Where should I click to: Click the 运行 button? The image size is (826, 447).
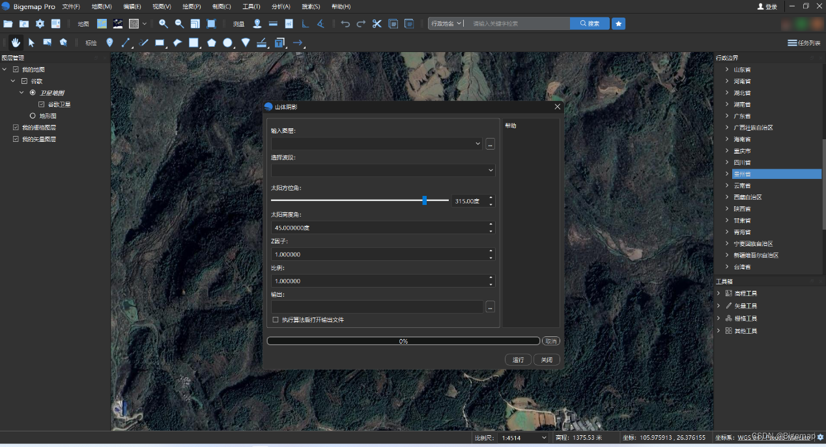[x=518, y=360]
